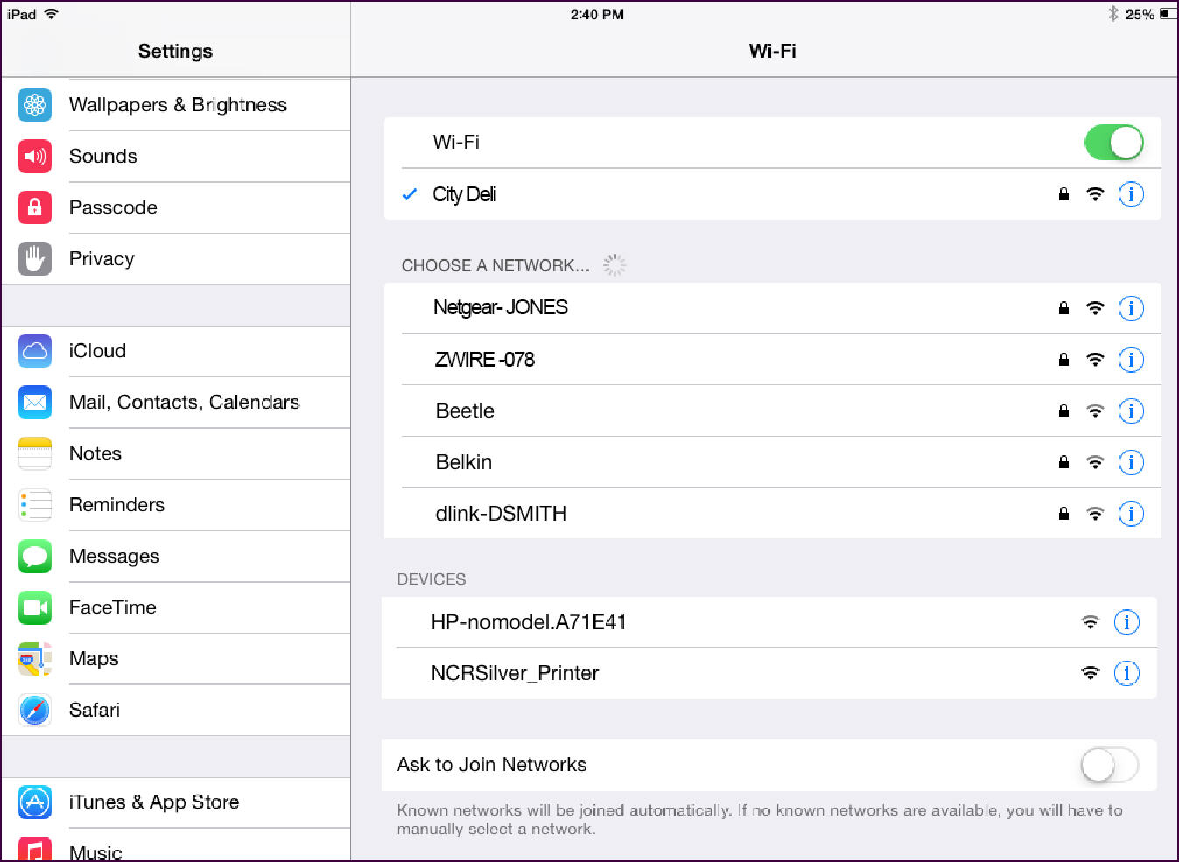Open Reminders settings
Screen dimensions: 1179x862
pos(176,505)
